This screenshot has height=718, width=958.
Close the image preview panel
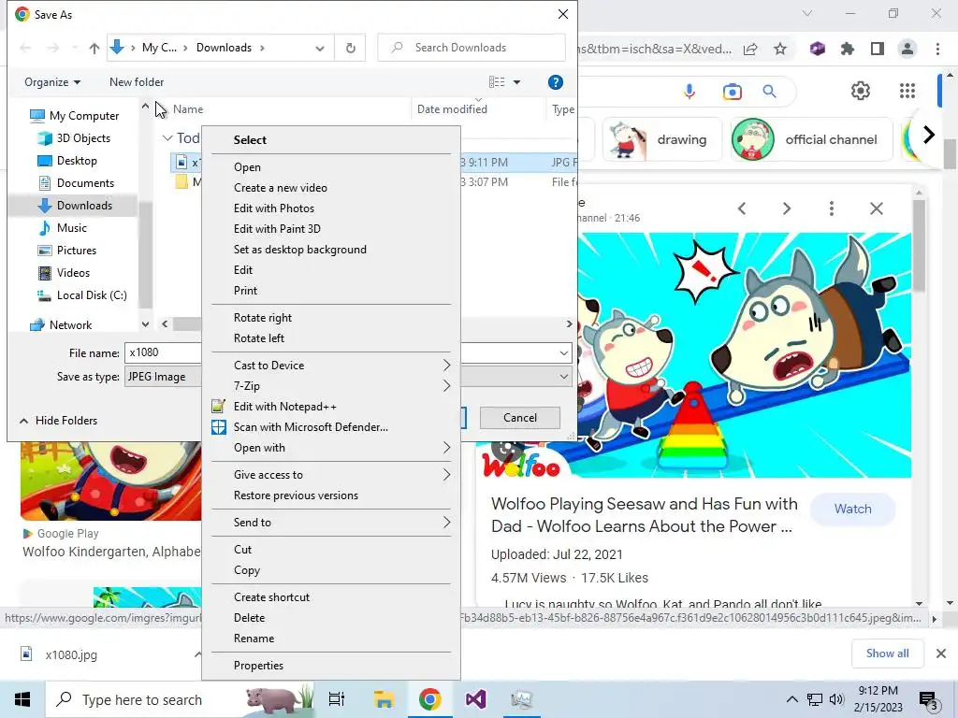(876, 208)
